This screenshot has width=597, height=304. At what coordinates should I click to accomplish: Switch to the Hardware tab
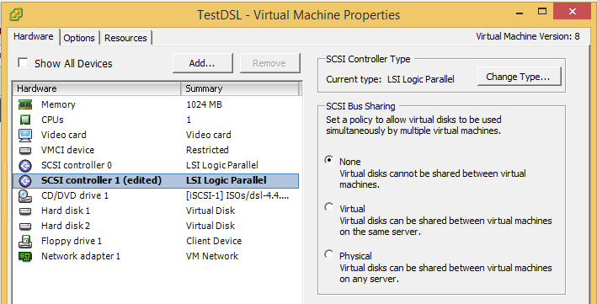point(34,36)
